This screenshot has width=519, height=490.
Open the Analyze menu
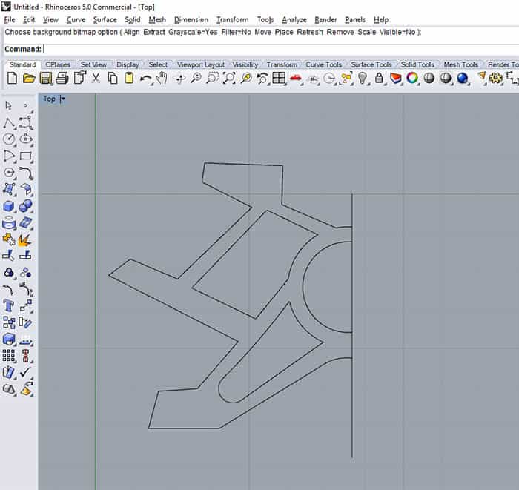294,20
